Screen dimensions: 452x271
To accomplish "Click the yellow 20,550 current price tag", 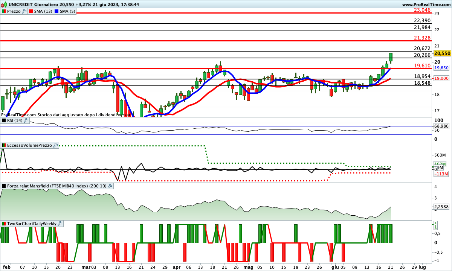I will pos(442,53).
